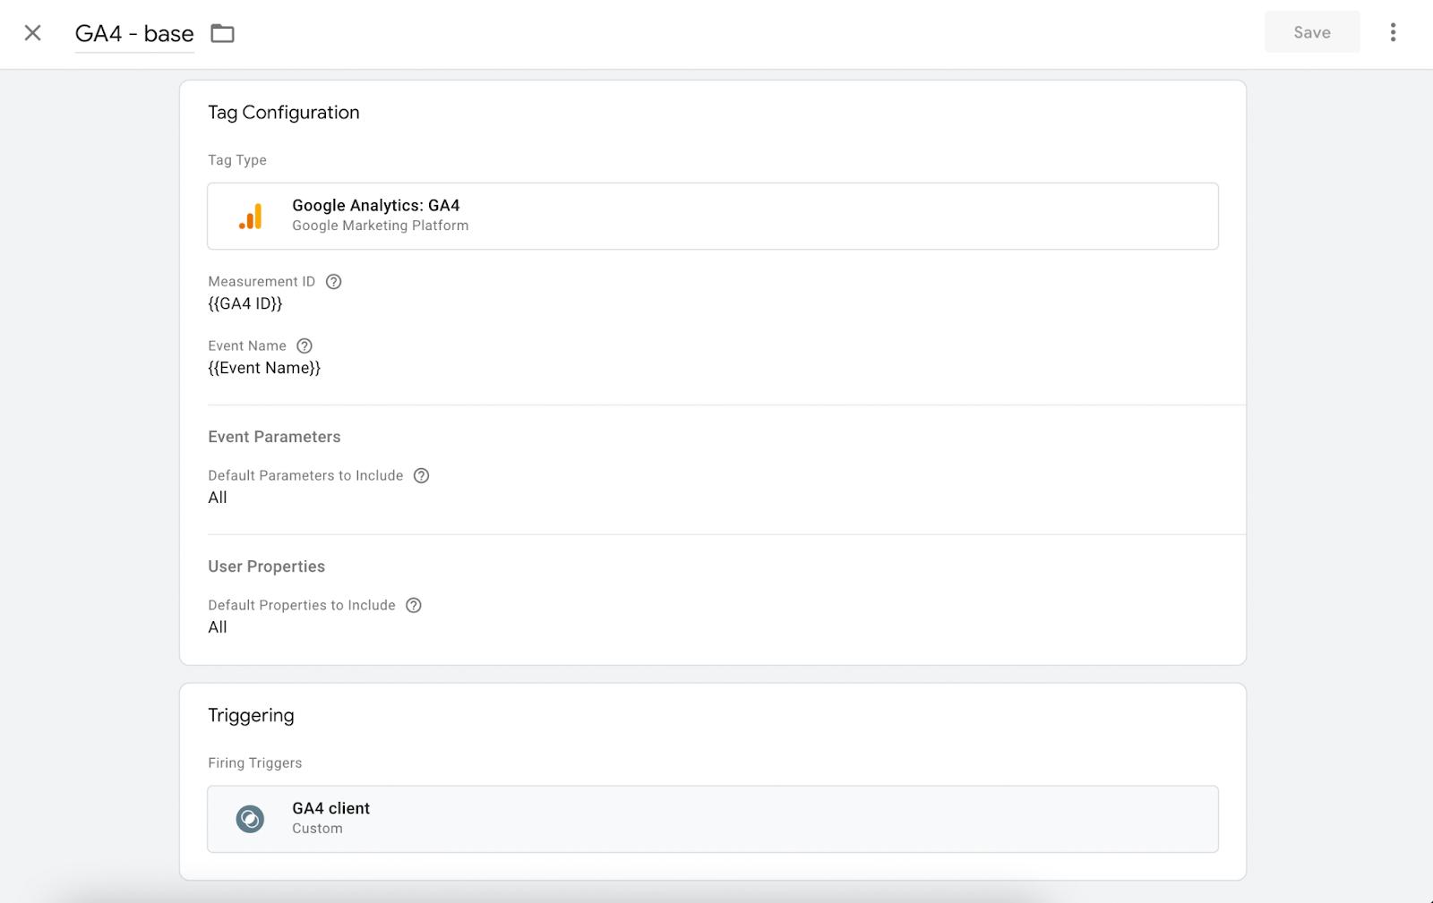This screenshot has width=1433, height=903.
Task: Click the Triggering section heading
Action: point(251,715)
